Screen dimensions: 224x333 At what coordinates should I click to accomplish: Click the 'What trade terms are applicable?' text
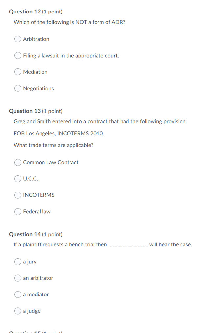[53, 145]
